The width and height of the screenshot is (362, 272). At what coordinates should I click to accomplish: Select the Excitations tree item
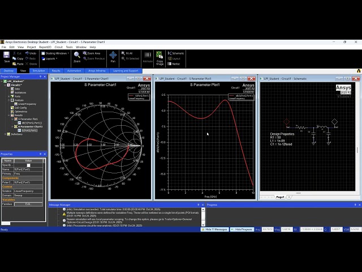point(19,92)
